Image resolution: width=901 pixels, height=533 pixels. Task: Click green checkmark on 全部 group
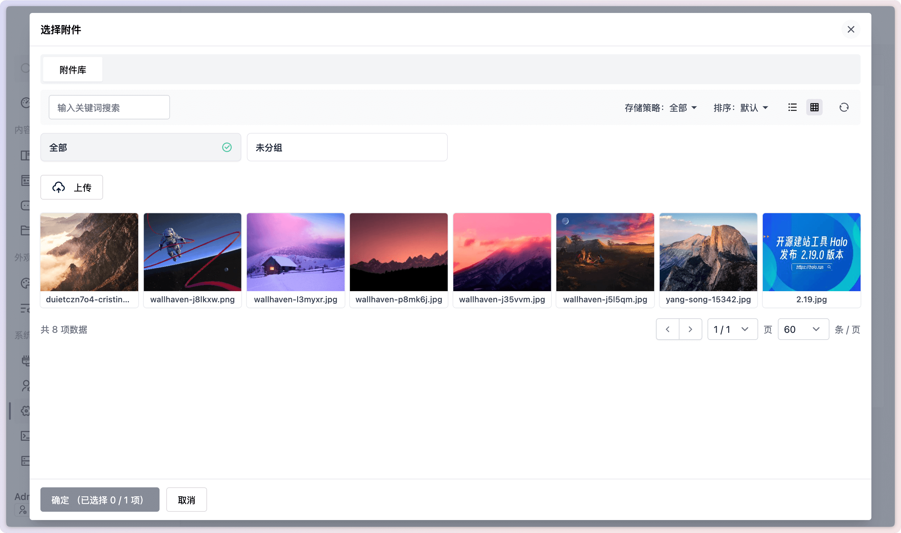tap(227, 147)
